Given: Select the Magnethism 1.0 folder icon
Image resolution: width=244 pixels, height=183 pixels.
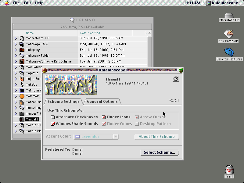Looking at the screenshot, I should pos(22,38).
